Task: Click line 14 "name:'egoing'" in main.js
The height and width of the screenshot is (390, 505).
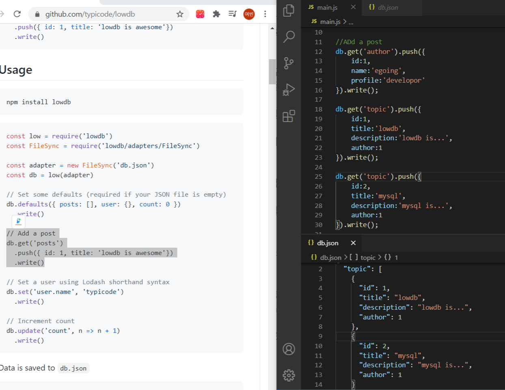Action: point(378,71)
